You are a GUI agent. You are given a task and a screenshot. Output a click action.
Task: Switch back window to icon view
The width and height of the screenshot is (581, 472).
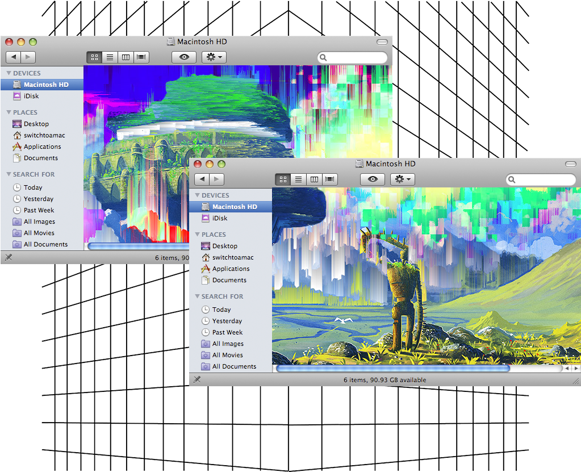[94, 57]
